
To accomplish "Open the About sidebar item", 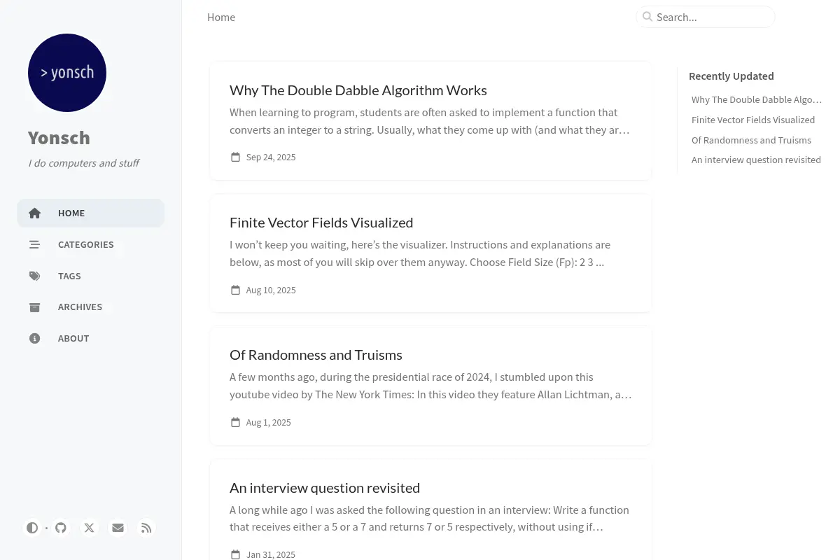I will tap(91, 338).
